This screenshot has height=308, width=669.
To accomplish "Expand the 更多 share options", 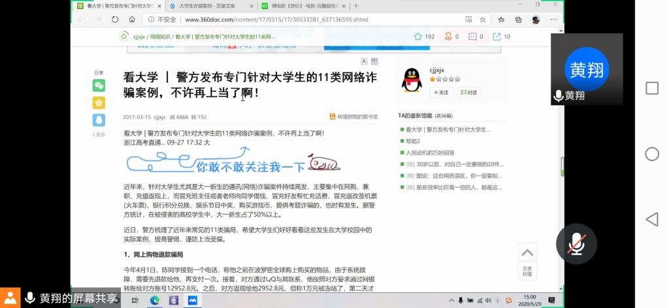I will point(99,134).
